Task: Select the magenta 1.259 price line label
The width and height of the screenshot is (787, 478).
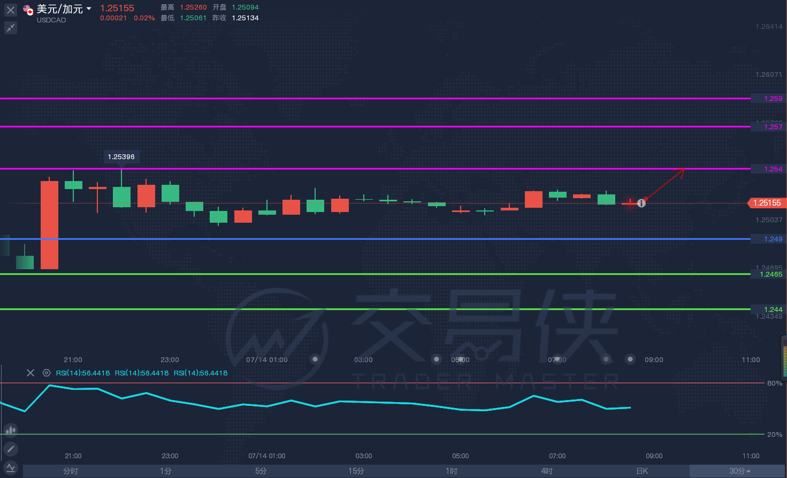Action: point(768,99)
